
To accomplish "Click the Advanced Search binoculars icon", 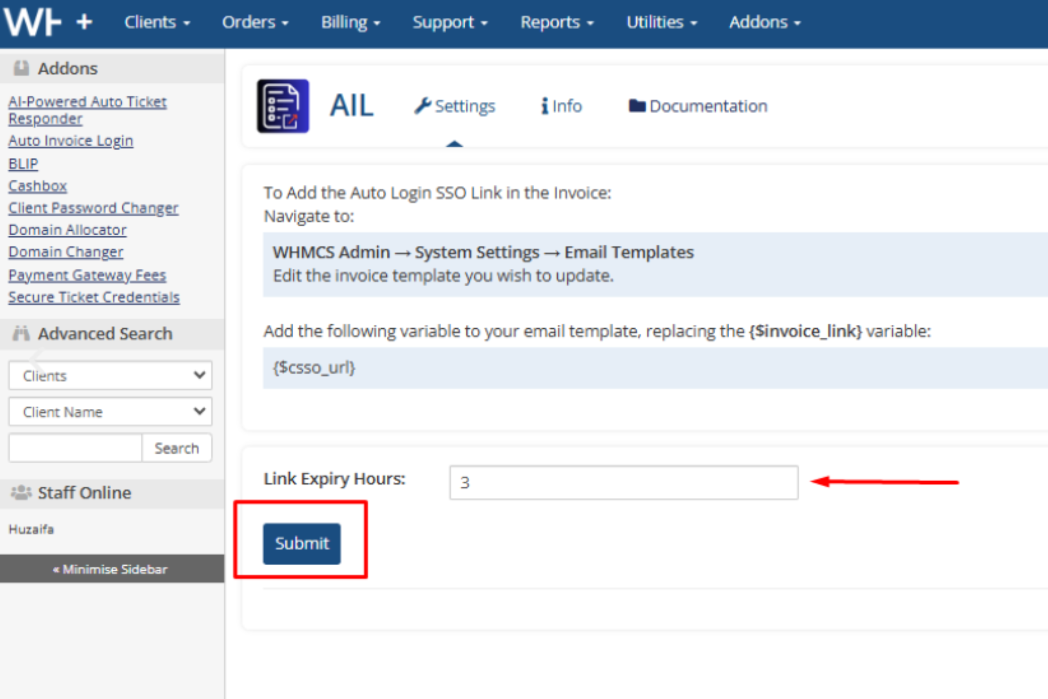I will [21, 333].
